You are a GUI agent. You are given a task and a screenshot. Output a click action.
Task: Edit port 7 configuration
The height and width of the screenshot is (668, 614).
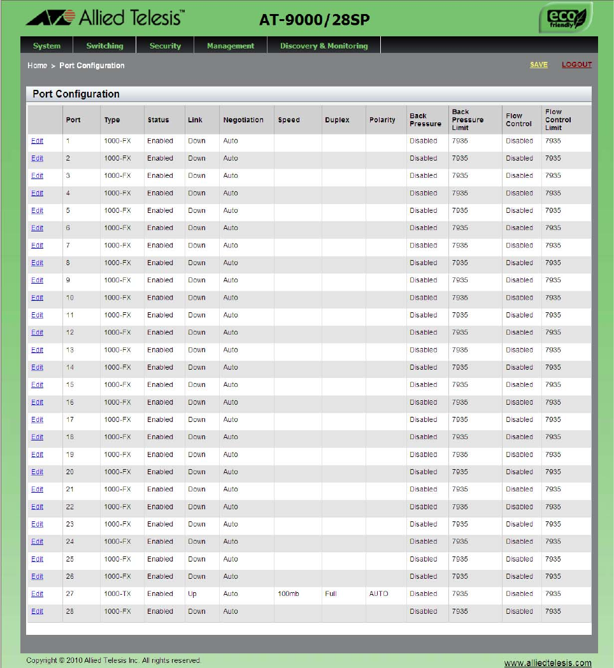click(37, 245)
